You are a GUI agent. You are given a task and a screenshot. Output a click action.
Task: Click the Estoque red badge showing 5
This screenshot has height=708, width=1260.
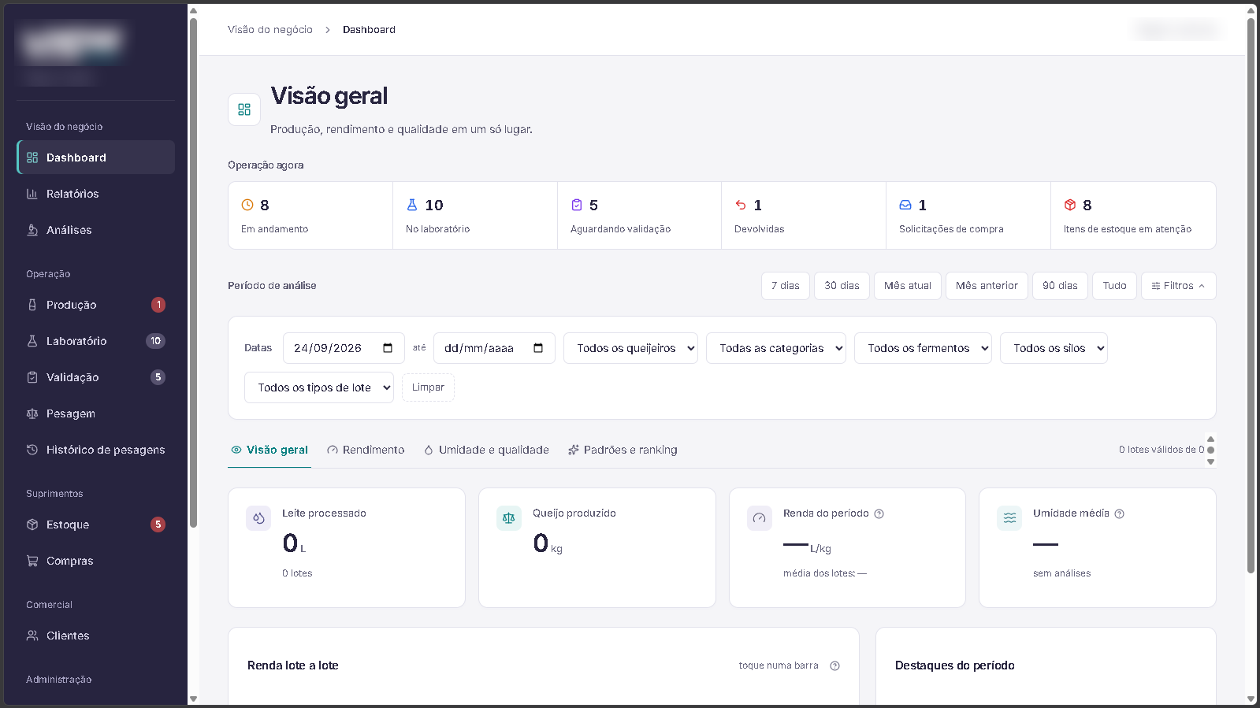[158, 525]
